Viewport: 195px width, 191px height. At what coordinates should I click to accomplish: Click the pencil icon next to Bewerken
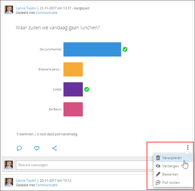pos(158,174)
